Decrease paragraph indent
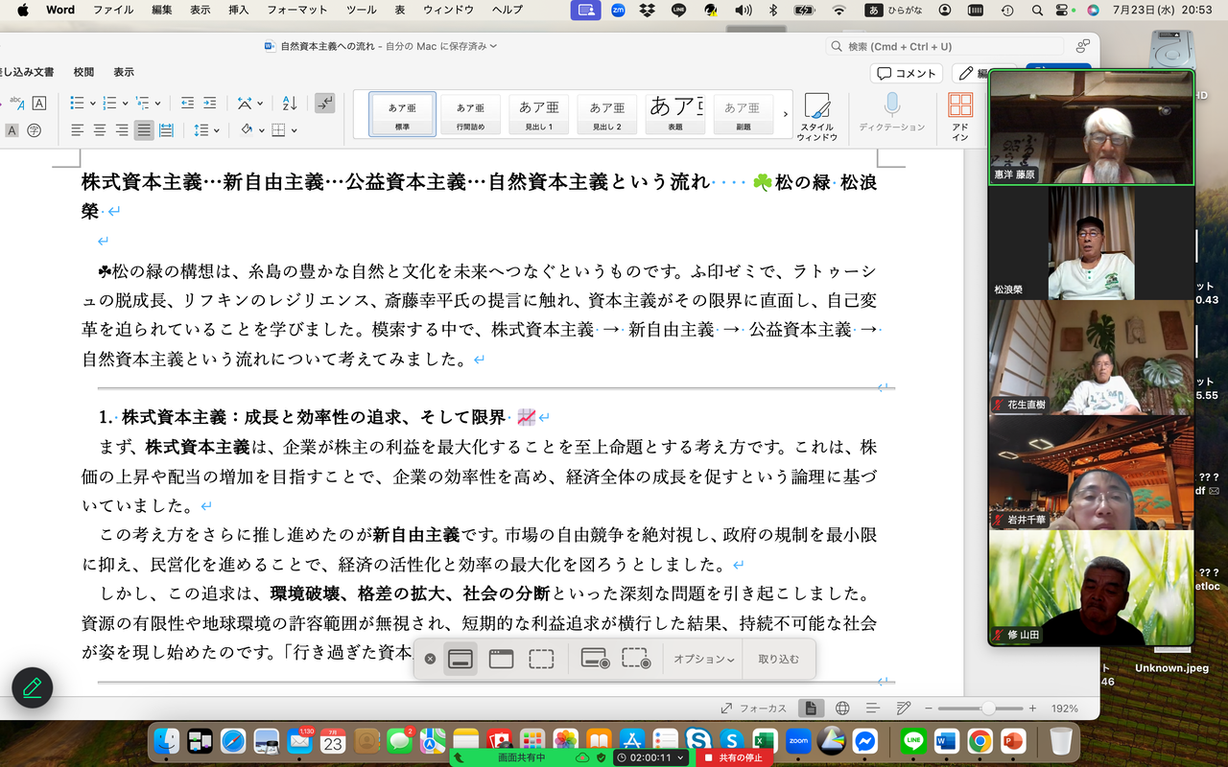This screenshot has width=1228, height=767. tap(187, 104)
